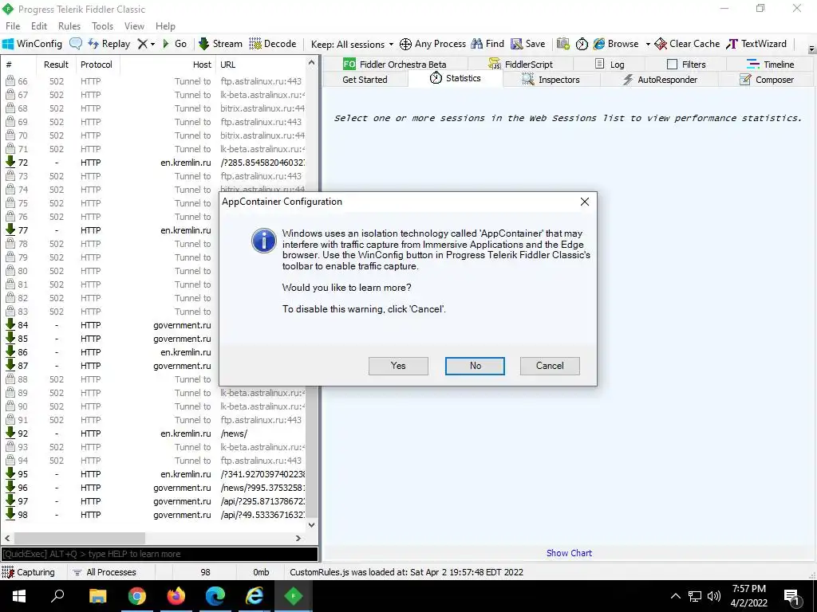Replay selected sessions
Screen dimensions: 817x612
coord(109,44)
